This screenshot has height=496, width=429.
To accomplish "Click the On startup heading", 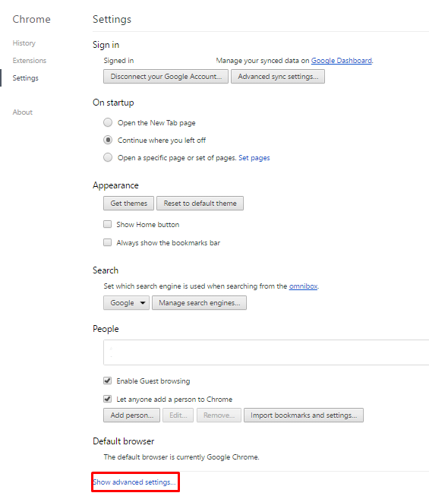I will (113, 103).
